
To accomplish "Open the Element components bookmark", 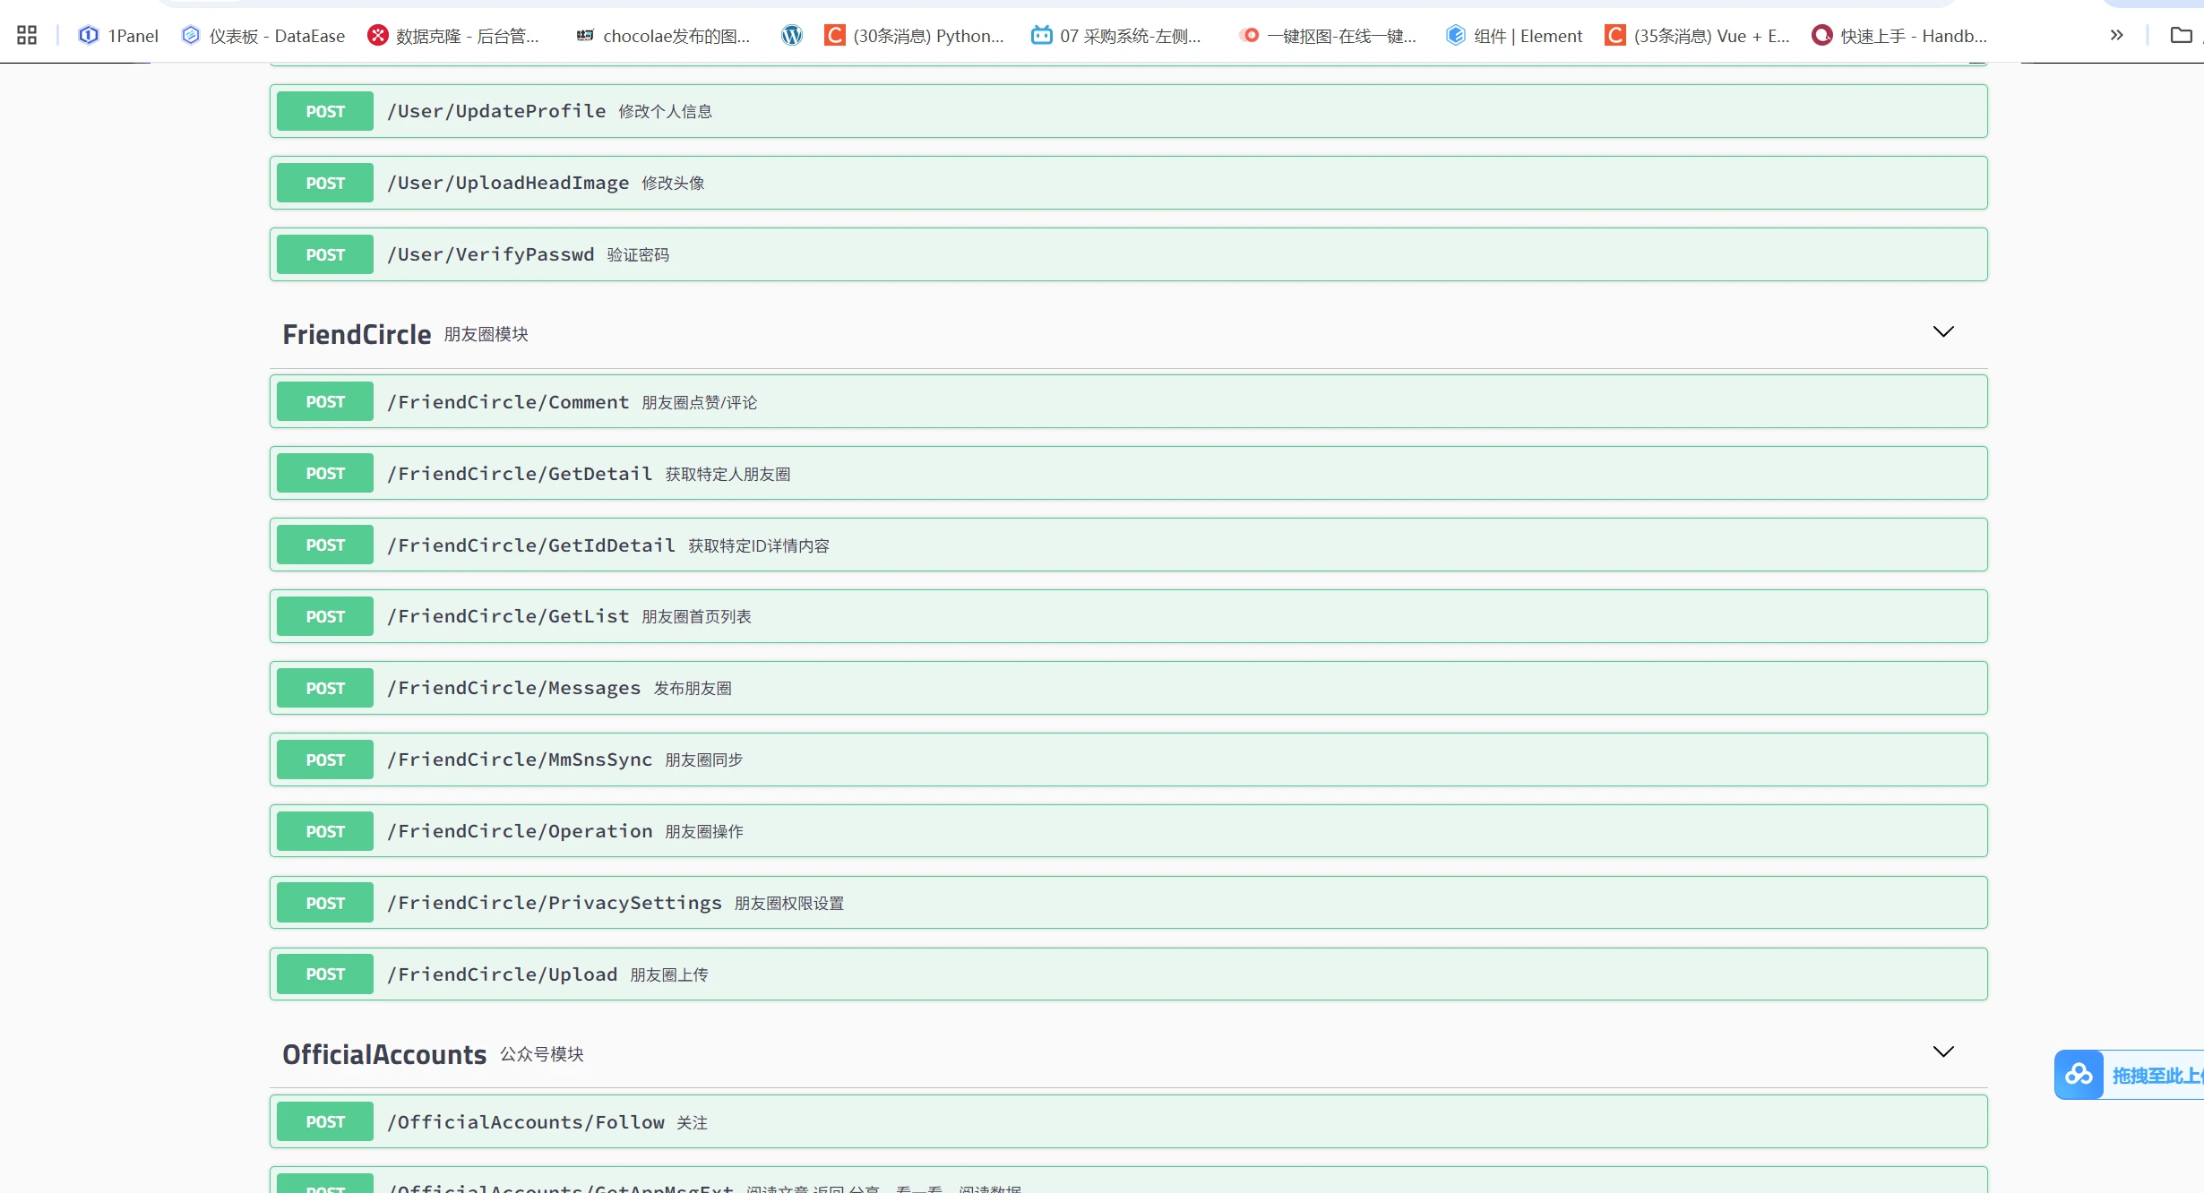I will [1514, 36].
